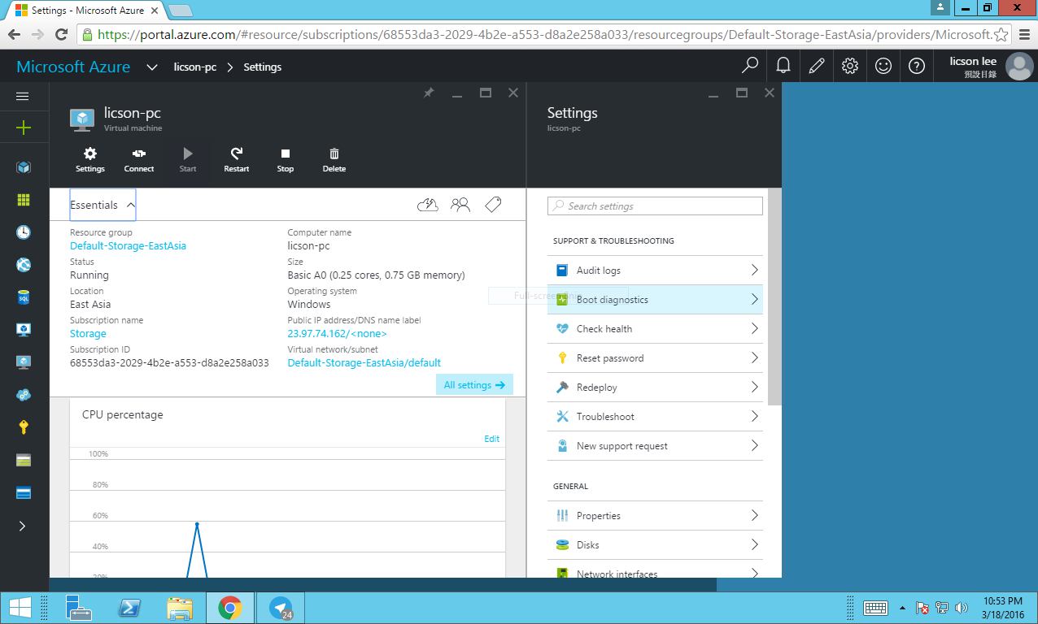Stop the licson-pc virtual machine

(286, 159)
